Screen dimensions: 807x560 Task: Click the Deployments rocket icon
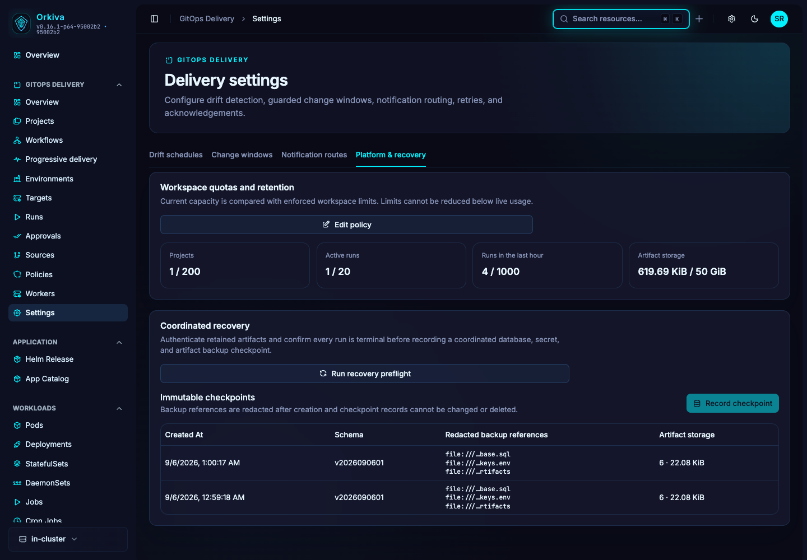pos(17,444)
